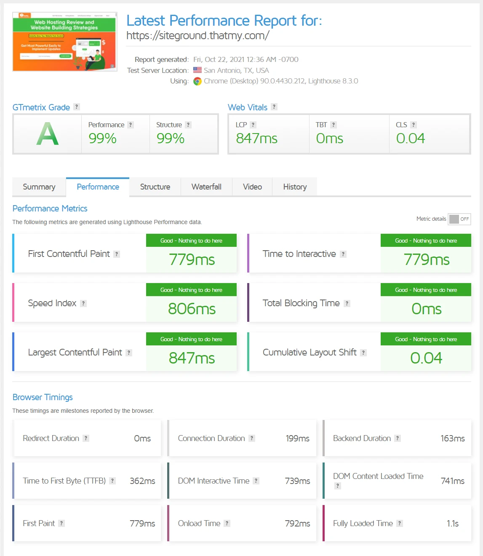Switch to the Waterfall tab
Image resolution: width=483 pixels, height=556 pixels.
click(x=206, y=187)
